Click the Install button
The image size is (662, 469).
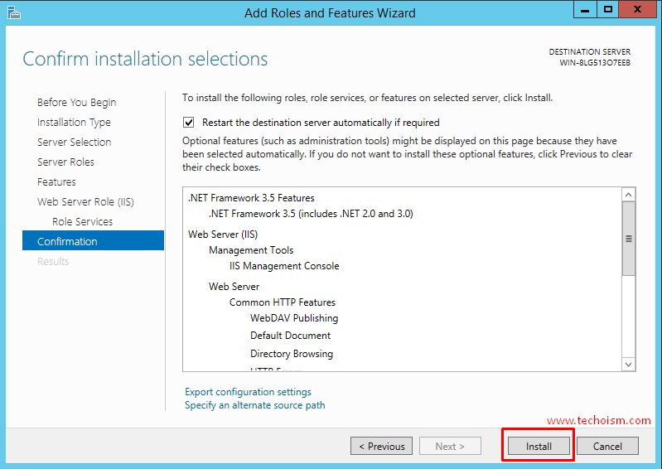(539, 446)
